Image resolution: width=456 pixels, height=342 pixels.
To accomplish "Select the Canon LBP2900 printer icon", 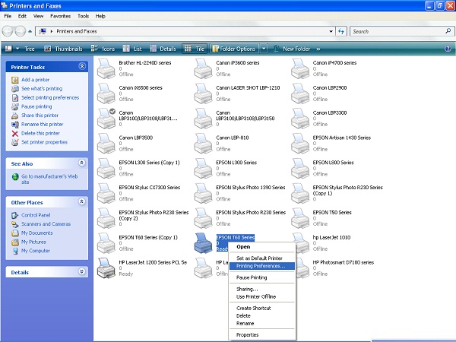I will (x=300, y=93).
